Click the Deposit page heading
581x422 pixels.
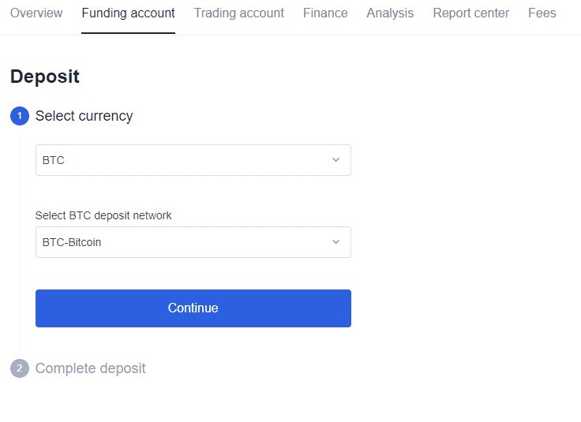pos(45,77)
